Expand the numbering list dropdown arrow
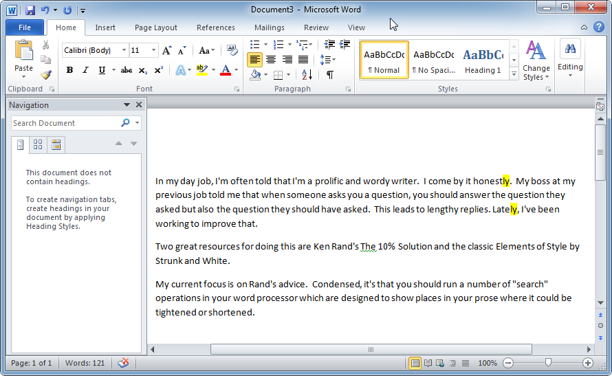This screenshot has height=376, width=612. tap(289, 45)
